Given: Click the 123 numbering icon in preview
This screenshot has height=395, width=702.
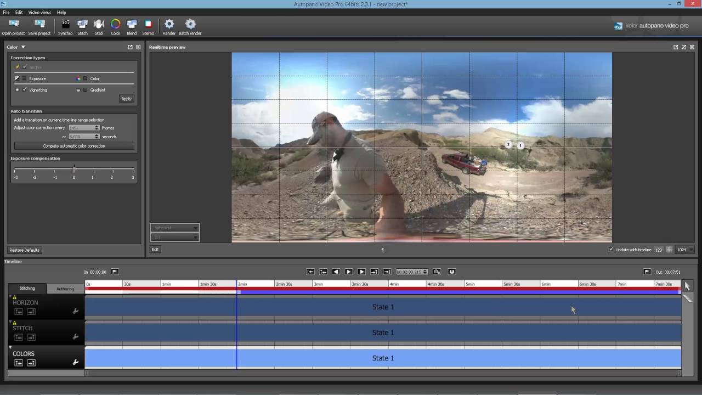Looking at the screenshot, I should tap(659, 250).
